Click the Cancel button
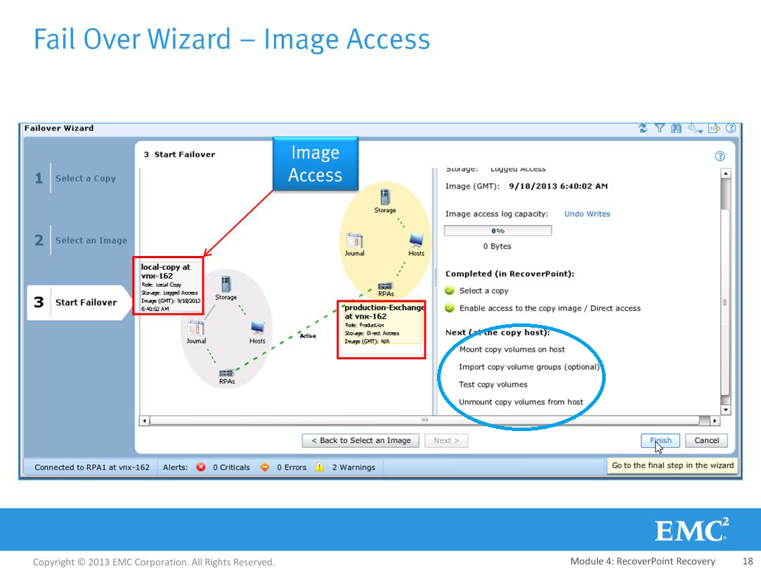This screenshot has height=571, width=761. click(x=706, y=440)
